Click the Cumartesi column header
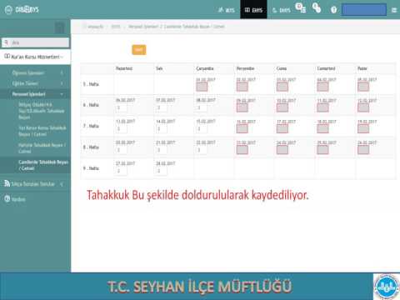 point(326,68)
